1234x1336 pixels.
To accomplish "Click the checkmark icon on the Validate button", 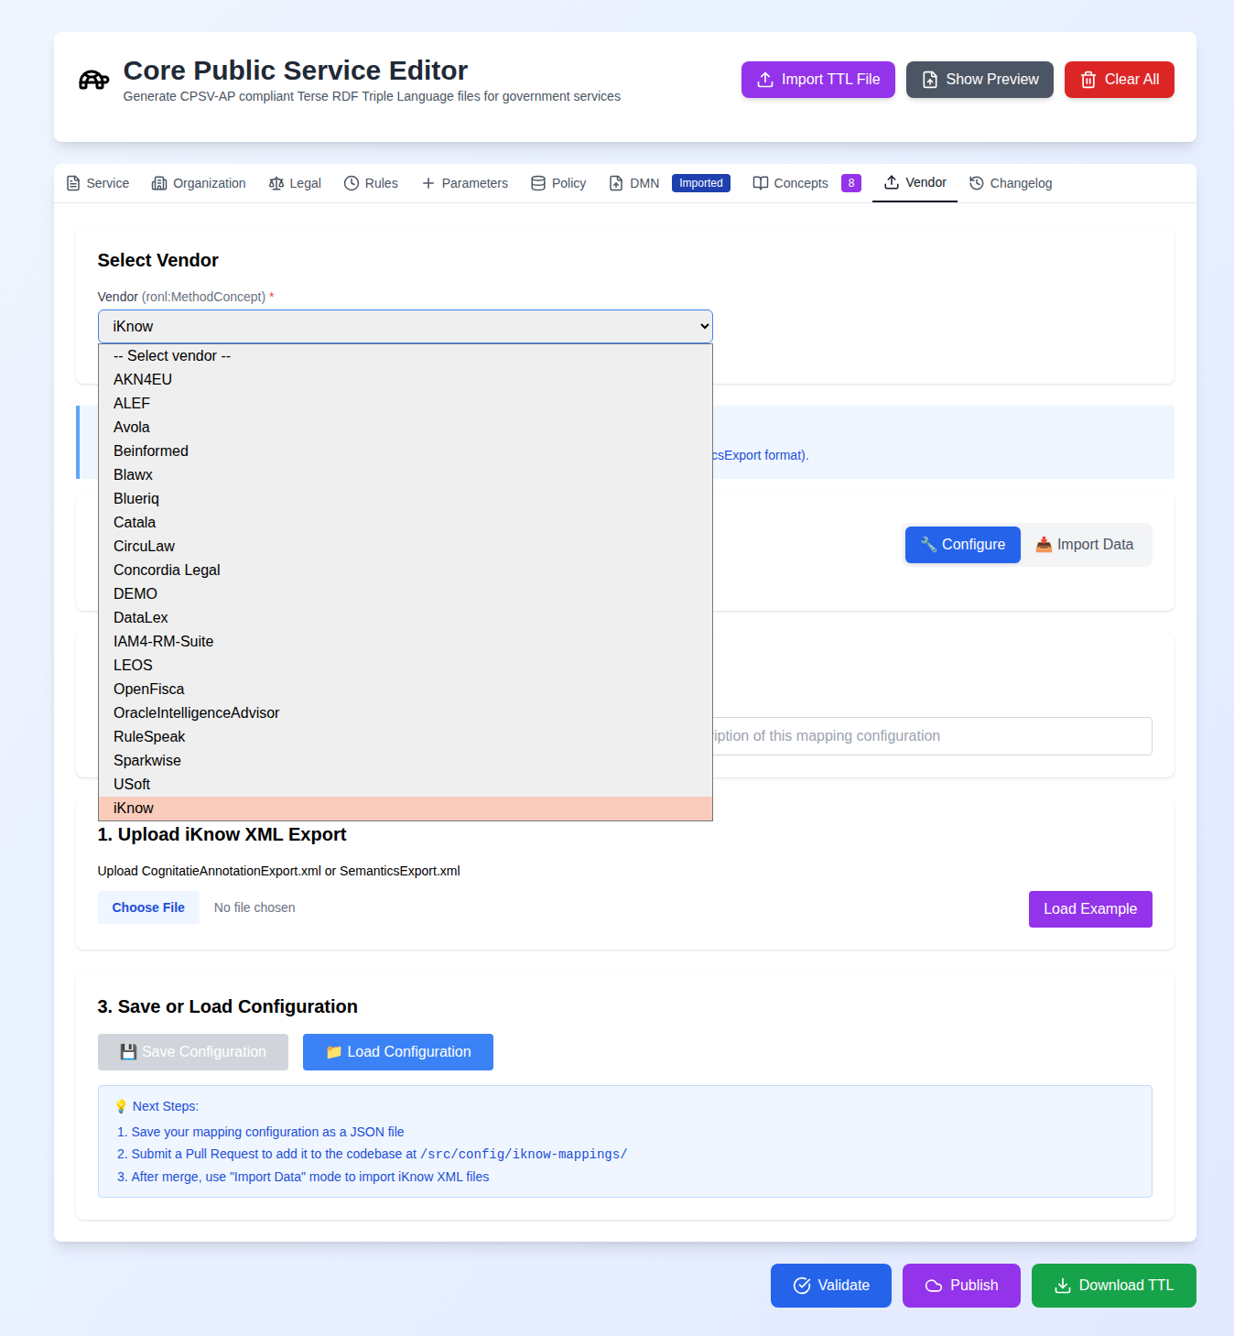I will (802, 1286).
